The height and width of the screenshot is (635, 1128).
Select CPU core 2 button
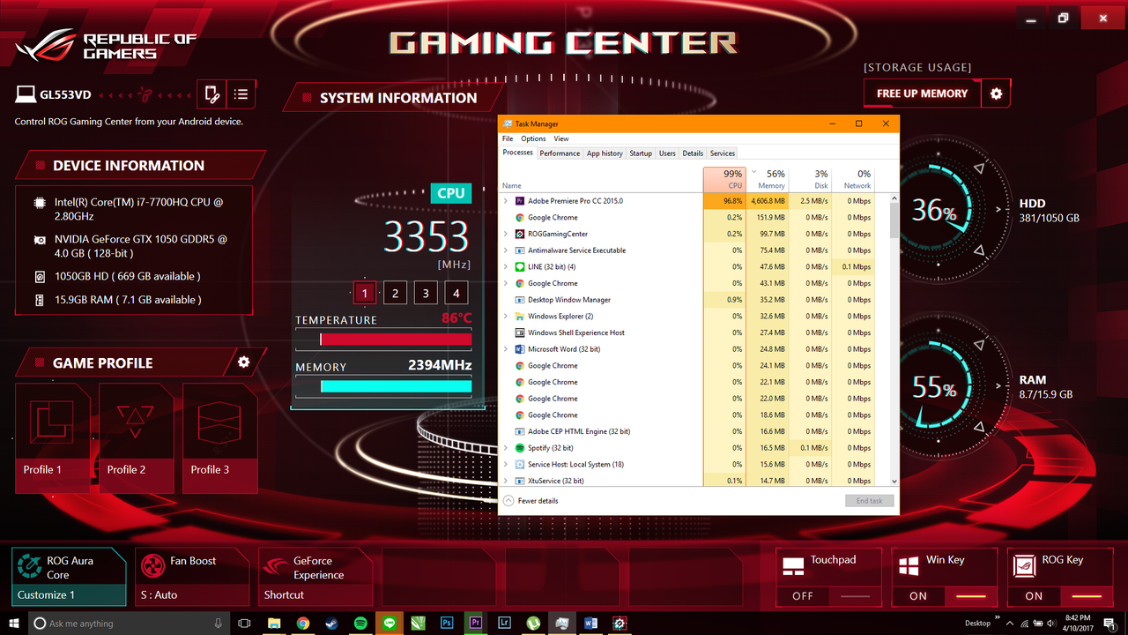pyautogui.click(x=395, y=294)
